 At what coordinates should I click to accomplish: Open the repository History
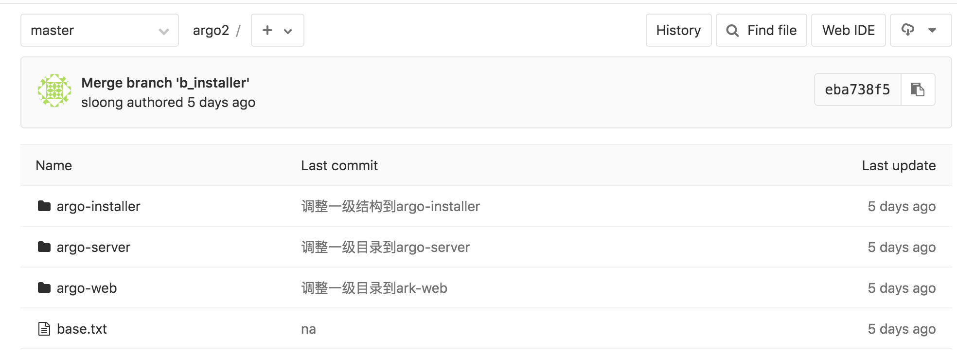[x=678, y=30]
